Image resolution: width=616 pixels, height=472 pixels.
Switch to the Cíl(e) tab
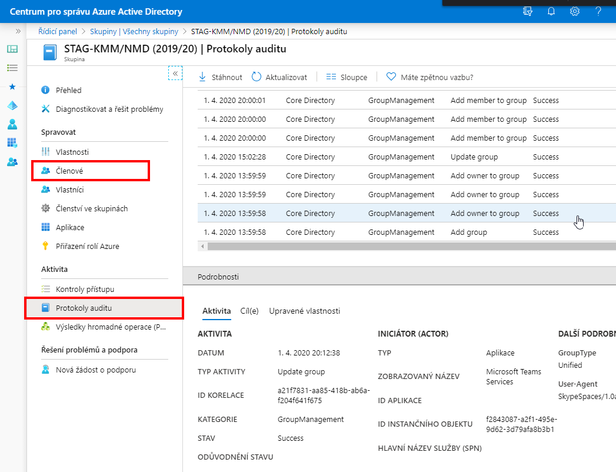(x=249, y=311)
